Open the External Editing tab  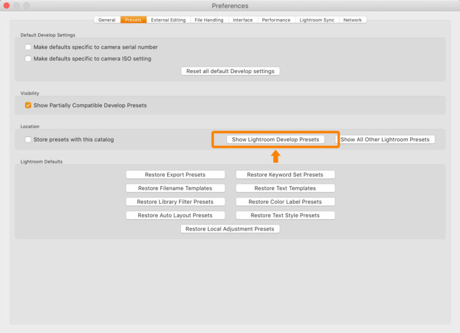(168, 20)
